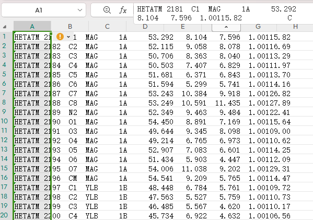Viewport: 313px width, 220px height.
Task: Click cell A10 containing HETATM 2190
Action: click(x=32, y=122)
